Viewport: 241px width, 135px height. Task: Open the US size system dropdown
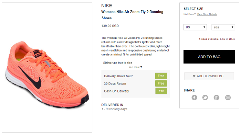[195, 27]
